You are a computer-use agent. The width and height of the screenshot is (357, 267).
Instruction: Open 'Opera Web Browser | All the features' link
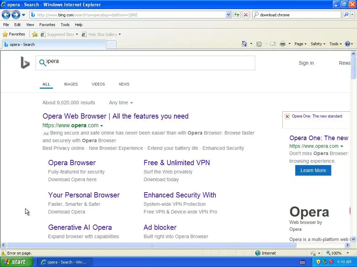115,116
